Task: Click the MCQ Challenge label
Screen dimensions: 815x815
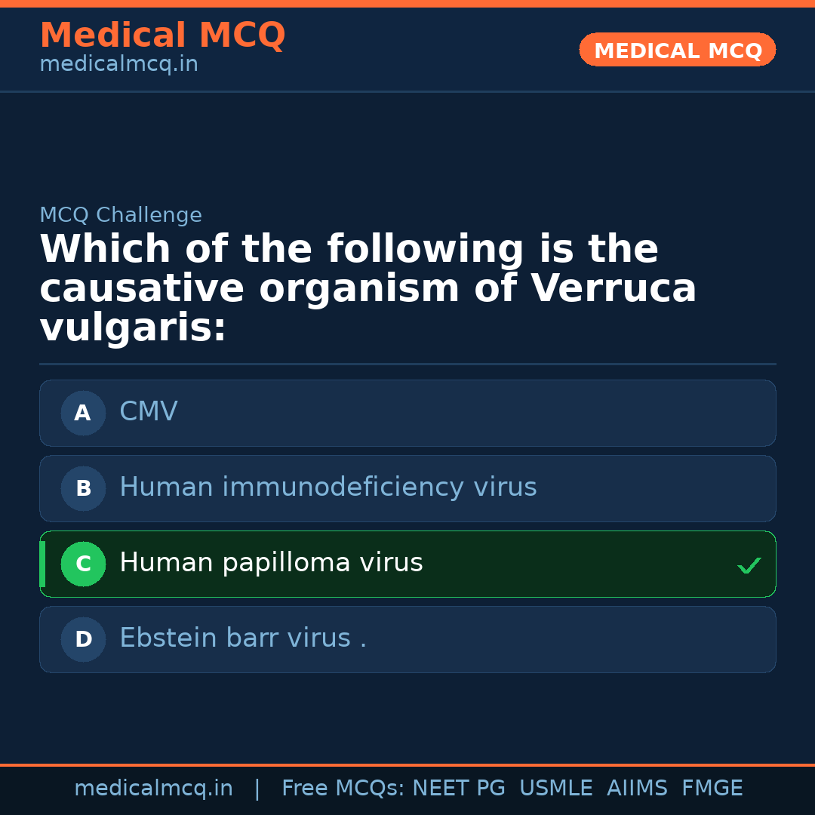Action: point(121,215)
